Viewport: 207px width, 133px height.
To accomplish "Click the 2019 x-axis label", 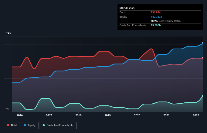I will (x=108, y=115).
